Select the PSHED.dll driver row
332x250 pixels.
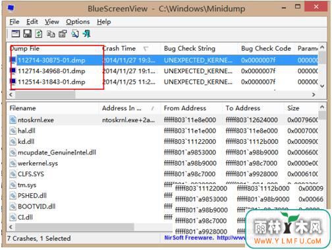[x=90, y=196]
